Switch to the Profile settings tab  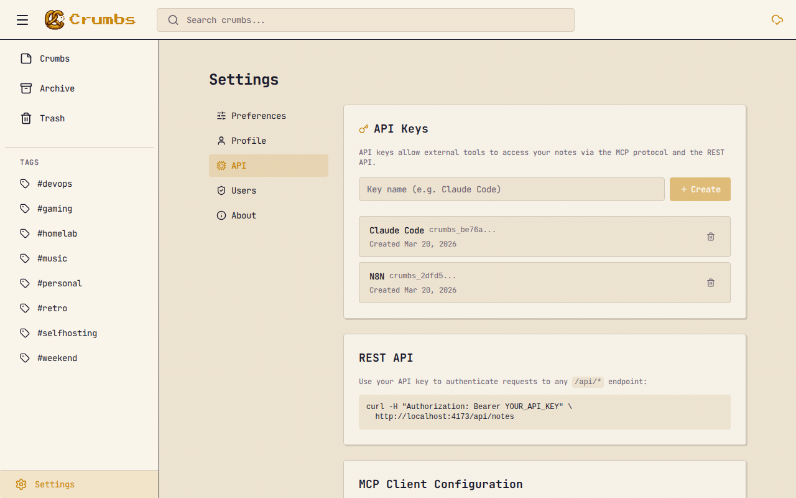point(269,141)
